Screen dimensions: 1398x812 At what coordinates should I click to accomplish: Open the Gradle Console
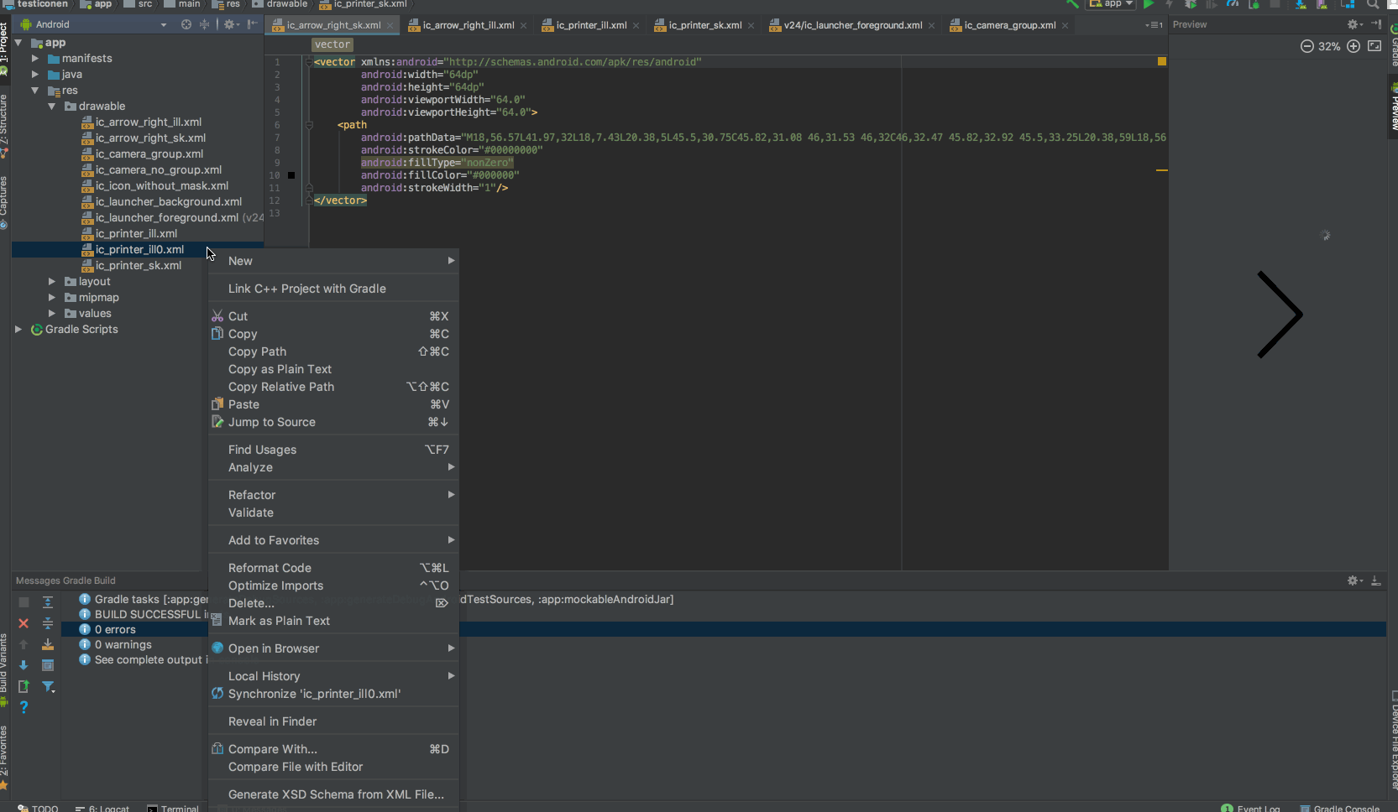pyautogui.click(x=1340, y=808)
